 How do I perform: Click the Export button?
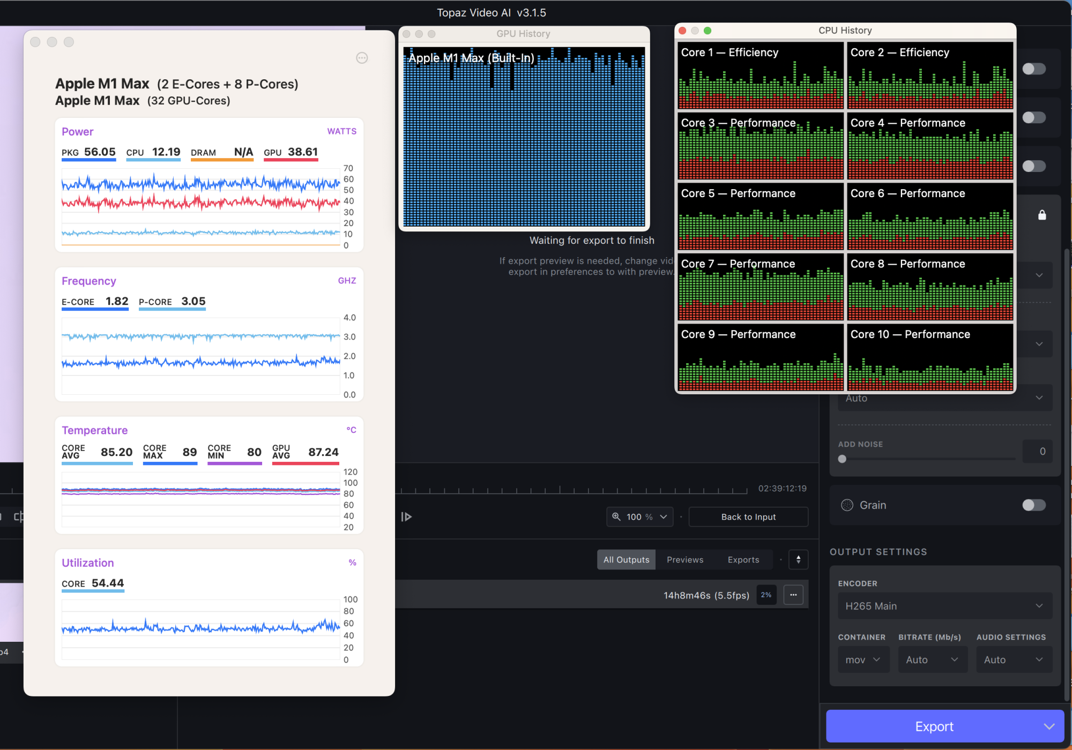click(933, 726)
